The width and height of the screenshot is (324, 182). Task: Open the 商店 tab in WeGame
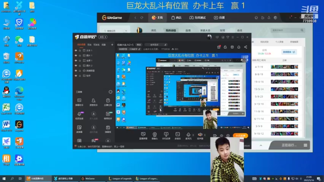[x=177, y=18]
